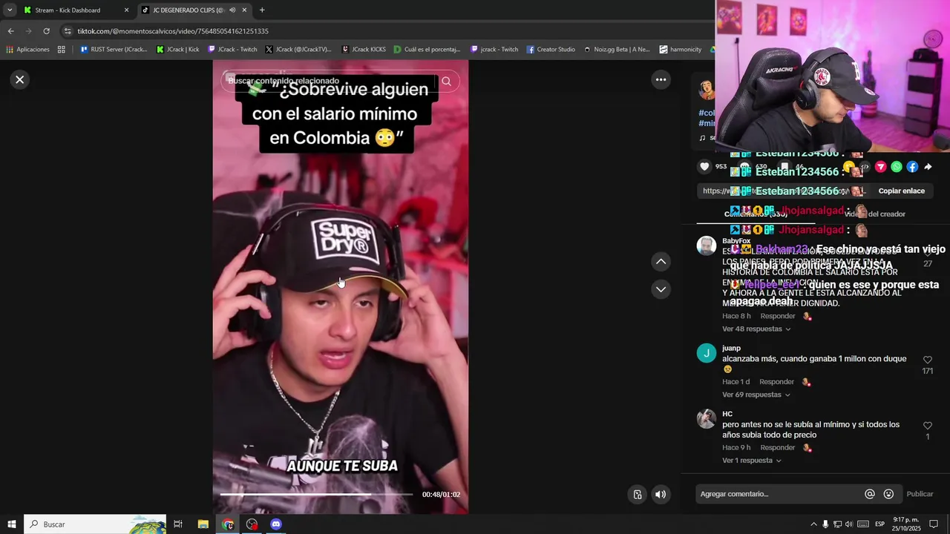Screen dimensions: 950x534
Task: Like BabyFox's comment with its heart
Action: (928, 253)
